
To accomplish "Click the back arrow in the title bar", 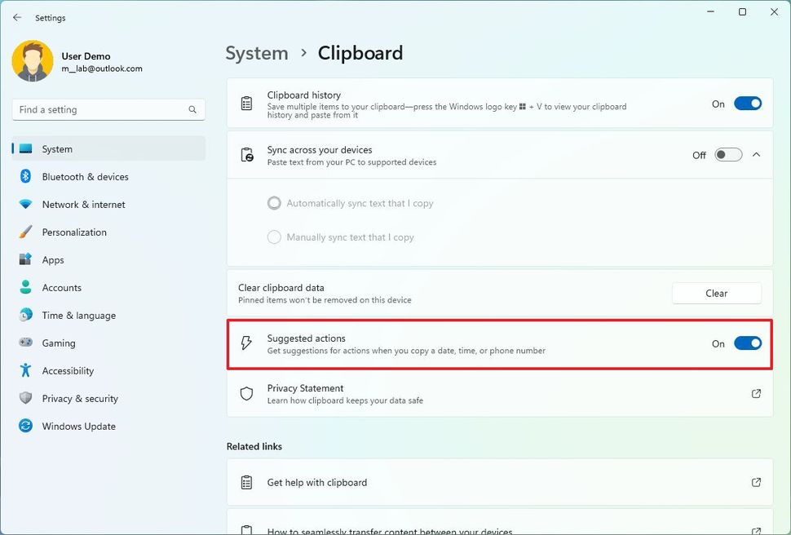I will coord(15,17).
